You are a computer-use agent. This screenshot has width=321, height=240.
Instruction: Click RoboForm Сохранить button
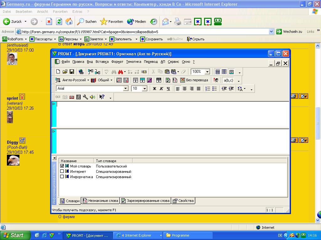pyautogui.click(x=151, y=39)
